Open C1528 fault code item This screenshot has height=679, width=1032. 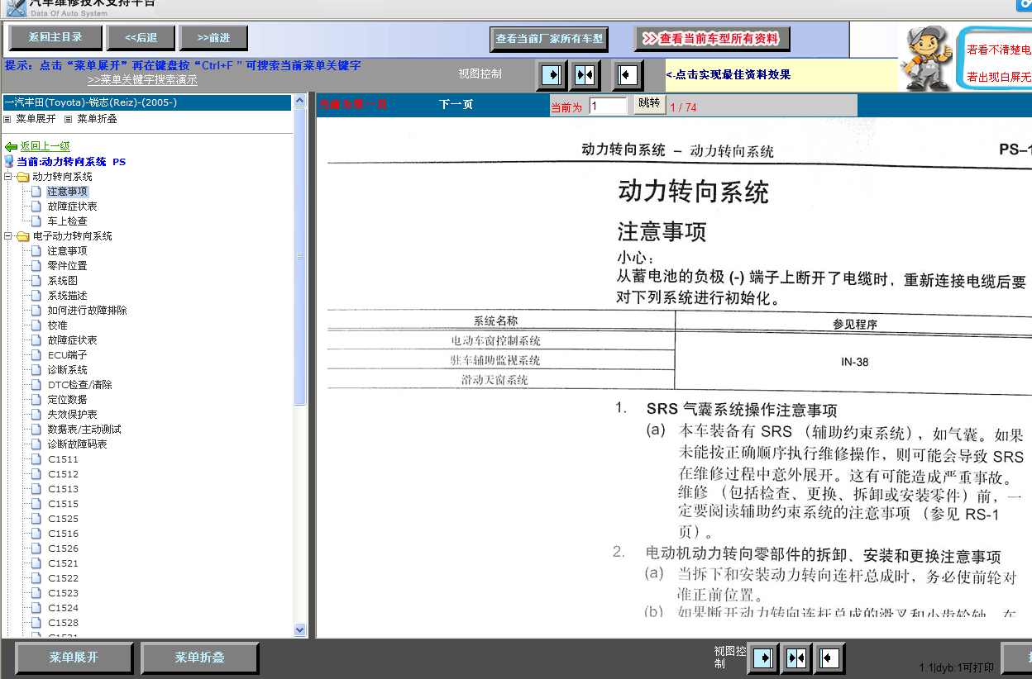[x=63, y=623]
